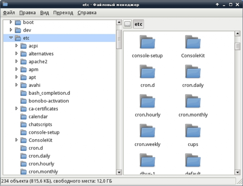Screen dimensions: 243x186
Task: Click the root filesystem path button icon
Action: coord(128,24)
